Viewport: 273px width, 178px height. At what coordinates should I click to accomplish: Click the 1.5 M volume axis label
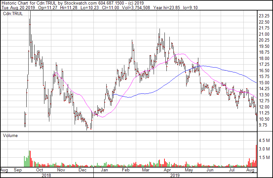(264, 157)
